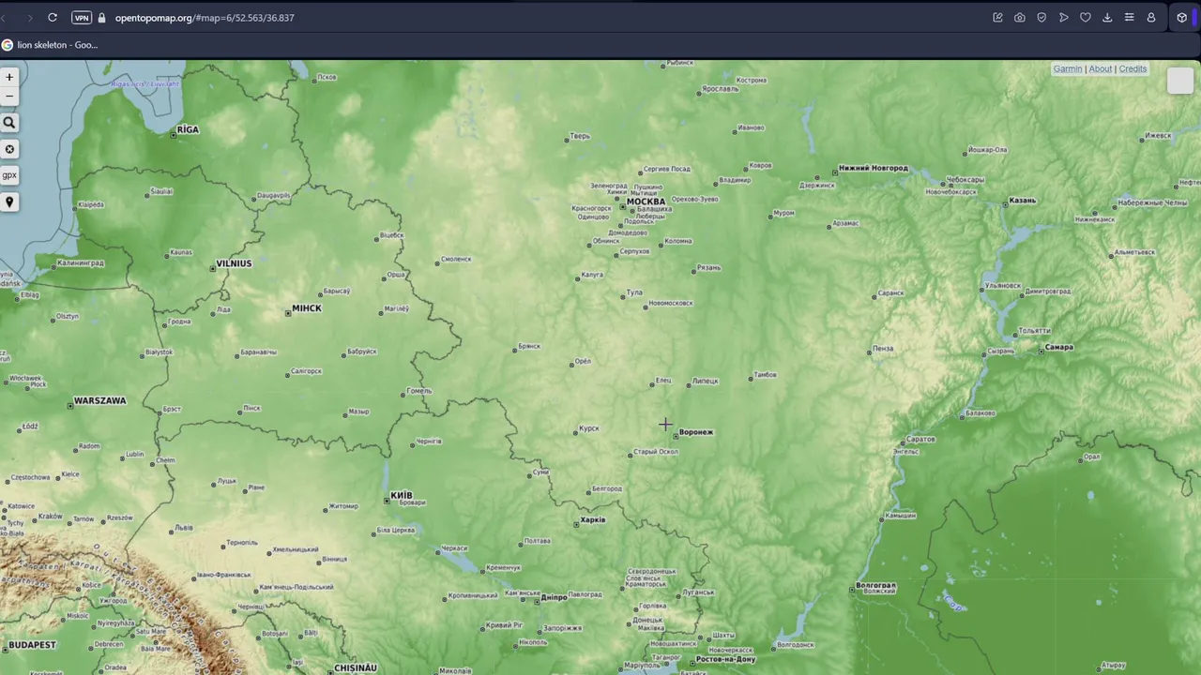Open the account profile icon
This screenshot has height=675, width=1201.
(x=1151, y=18)
